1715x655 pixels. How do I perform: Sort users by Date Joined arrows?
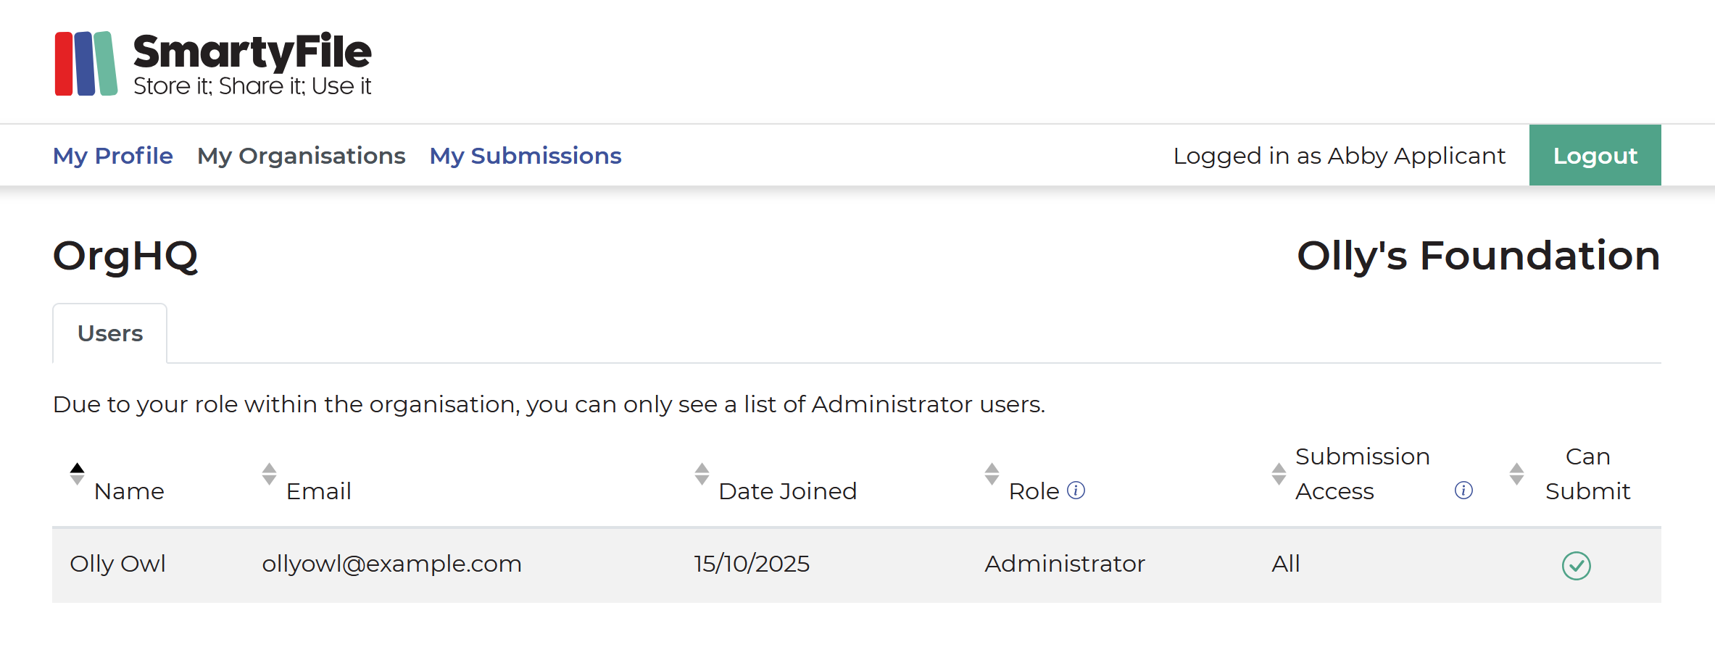(702, 474)
